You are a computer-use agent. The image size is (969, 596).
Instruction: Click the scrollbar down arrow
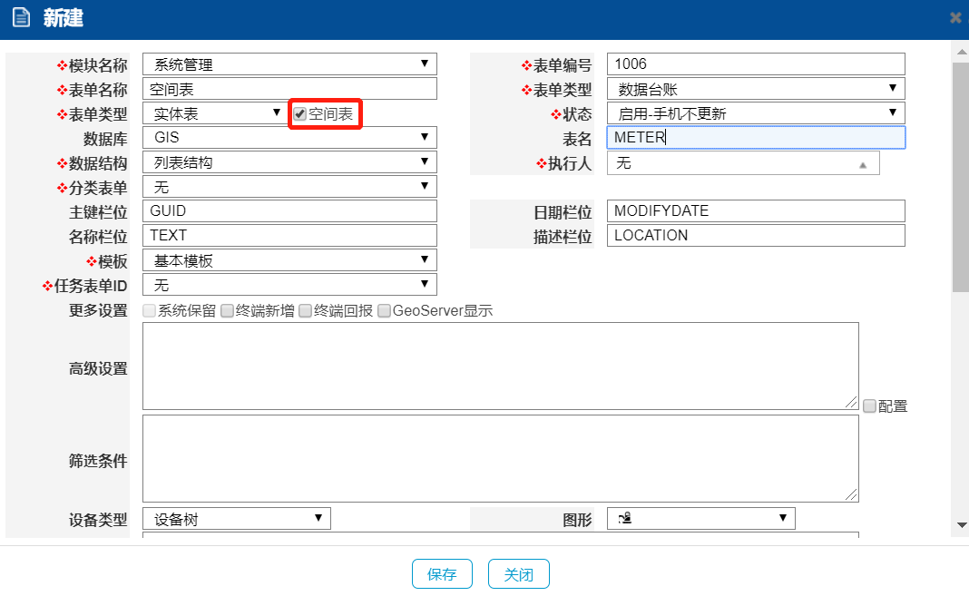click(x=961, y=525)
